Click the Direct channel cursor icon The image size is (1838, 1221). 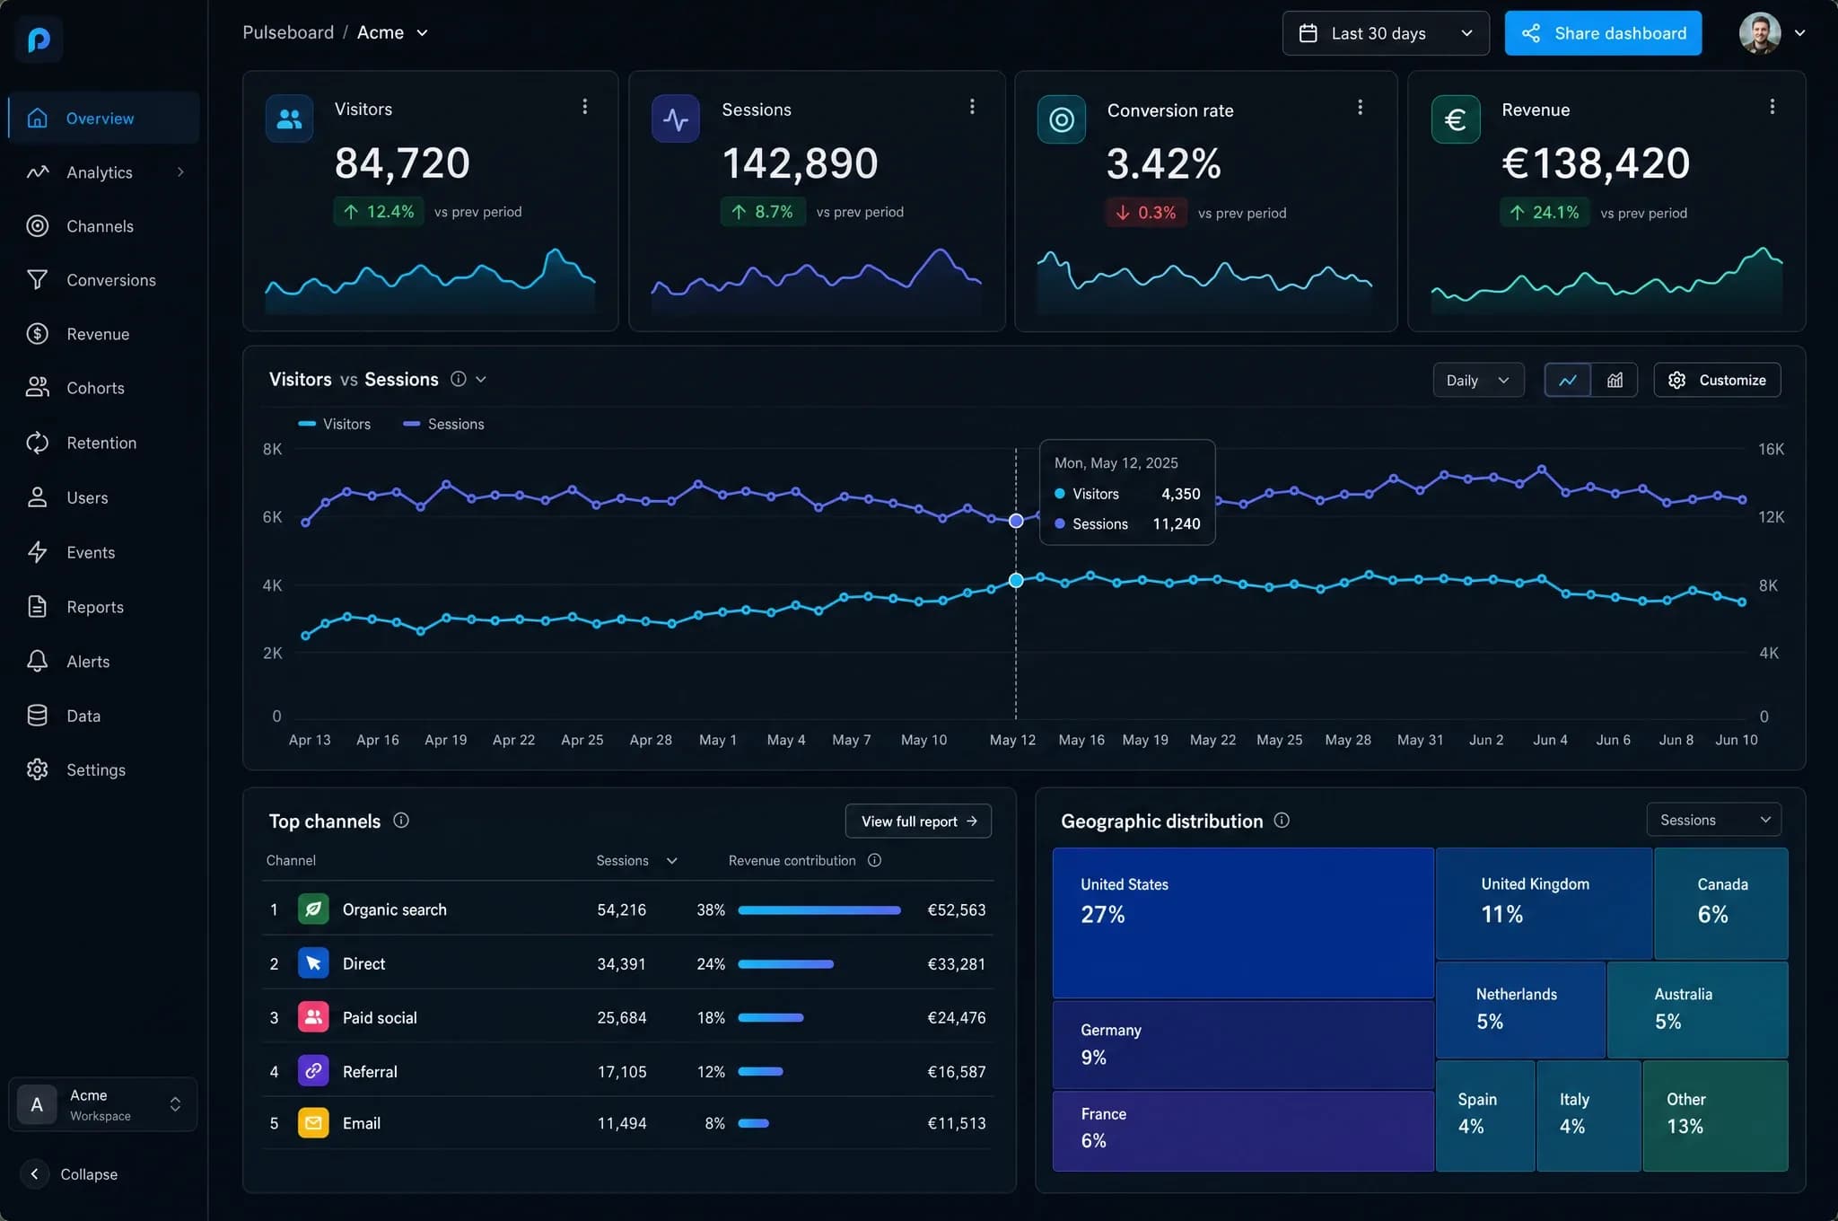click(x=313, y=963)
